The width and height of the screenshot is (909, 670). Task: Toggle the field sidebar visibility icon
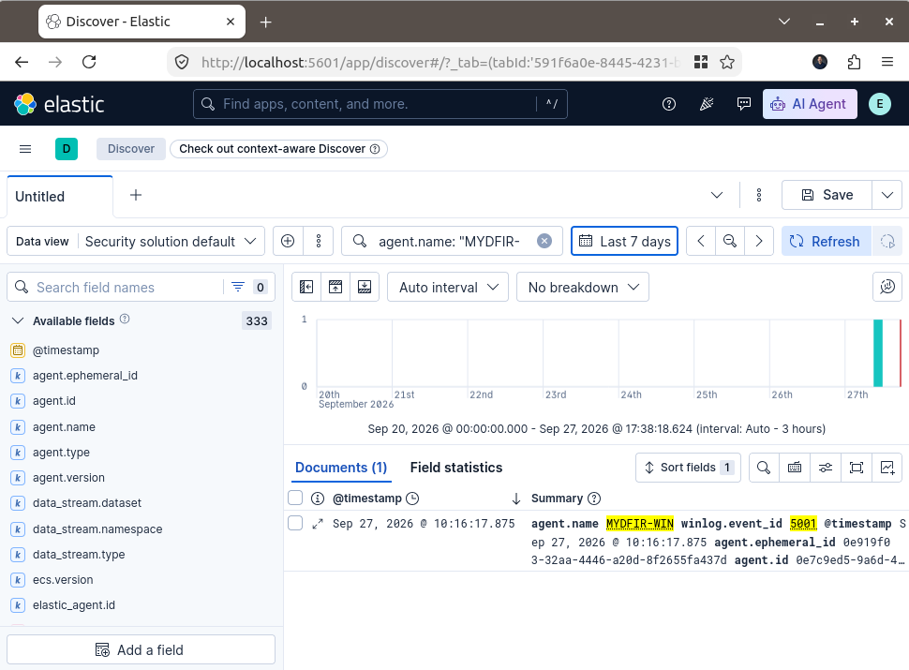[x=306, y=287]
